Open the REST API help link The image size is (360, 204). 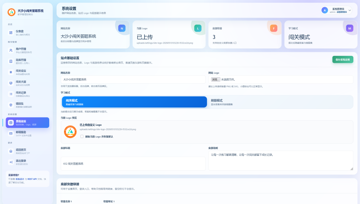click(32, 179)
